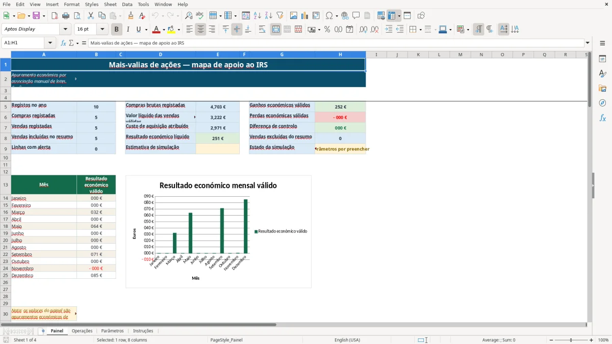This screenshot has height=344, width=612.
Task: Click the Save document icon
Action: click(36, 16)
